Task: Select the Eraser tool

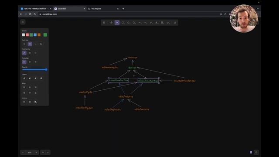Action: [x=168, y=23]
